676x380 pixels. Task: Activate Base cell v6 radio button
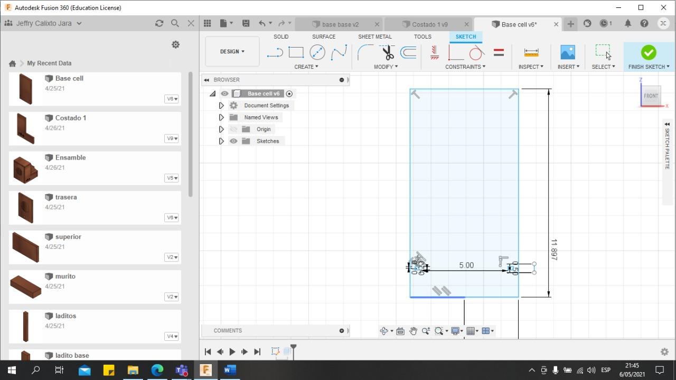289,94
